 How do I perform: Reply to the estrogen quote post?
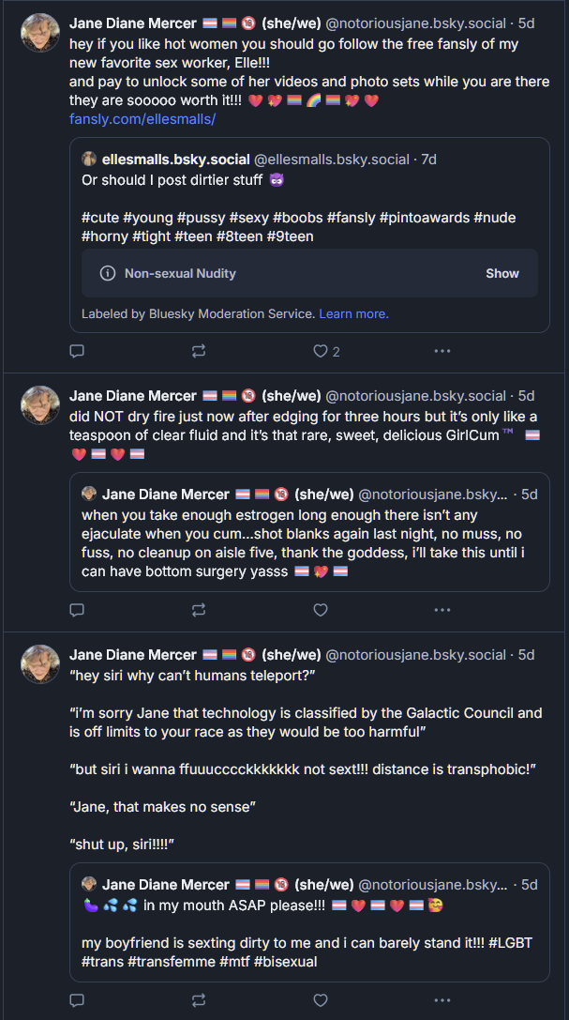[x=78, y=610]
